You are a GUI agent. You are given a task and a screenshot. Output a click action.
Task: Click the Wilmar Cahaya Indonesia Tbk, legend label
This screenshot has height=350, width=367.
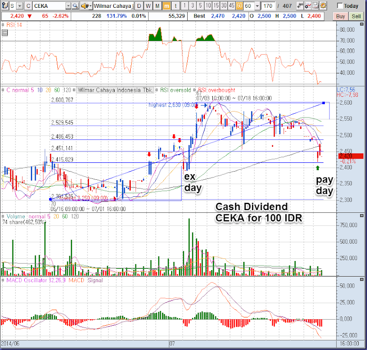pos(116,90)
